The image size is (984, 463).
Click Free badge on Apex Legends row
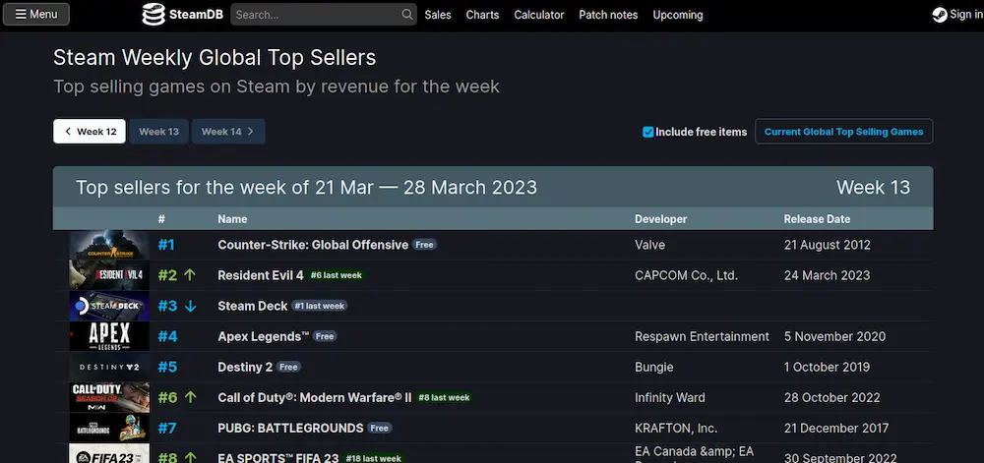(325, 336)
